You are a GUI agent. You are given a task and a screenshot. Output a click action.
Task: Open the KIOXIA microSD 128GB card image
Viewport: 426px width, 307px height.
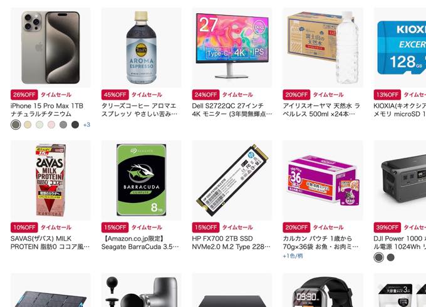click(x=400, y=48)
